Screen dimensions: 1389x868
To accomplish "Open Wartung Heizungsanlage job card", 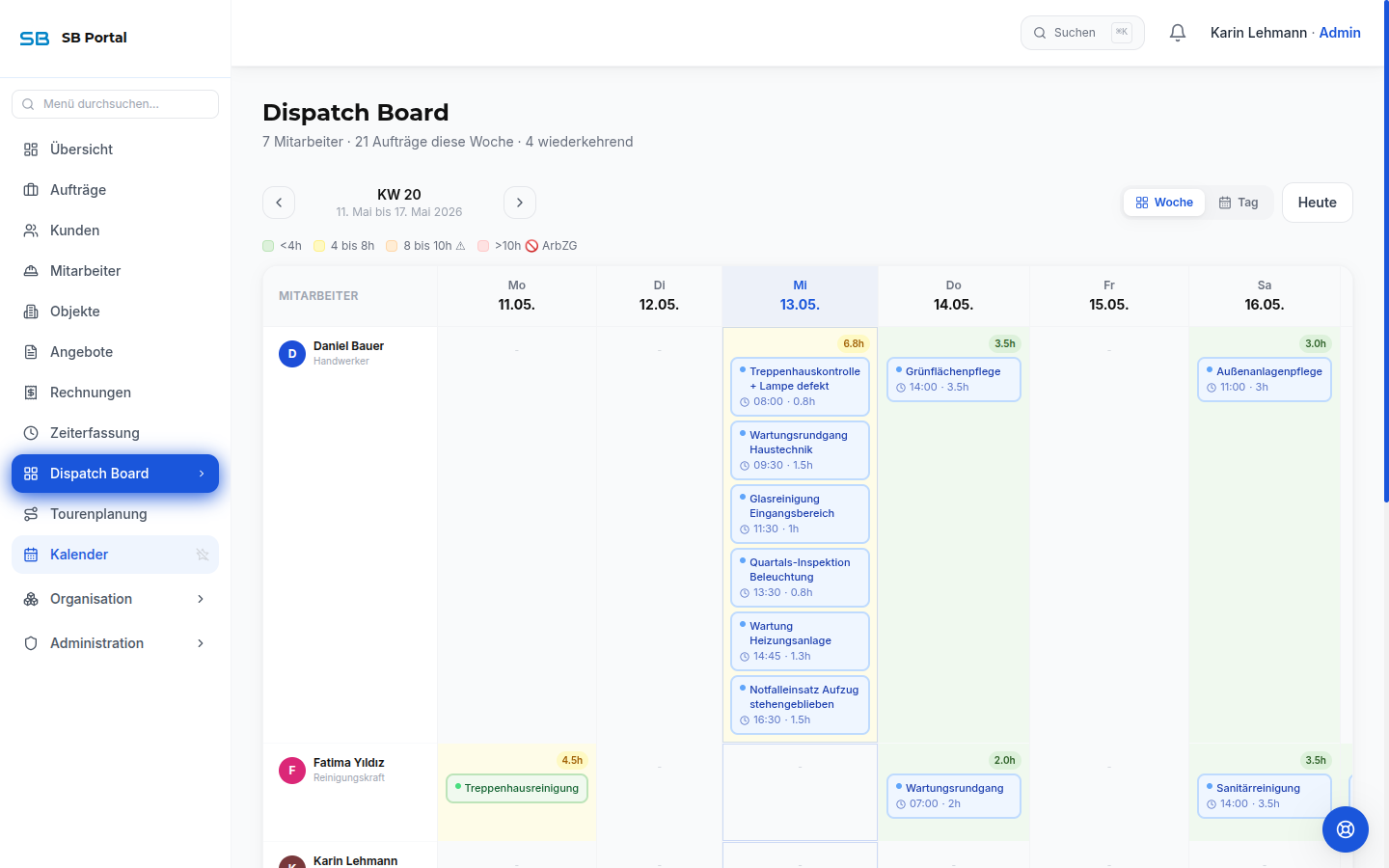I will [800, 641].
